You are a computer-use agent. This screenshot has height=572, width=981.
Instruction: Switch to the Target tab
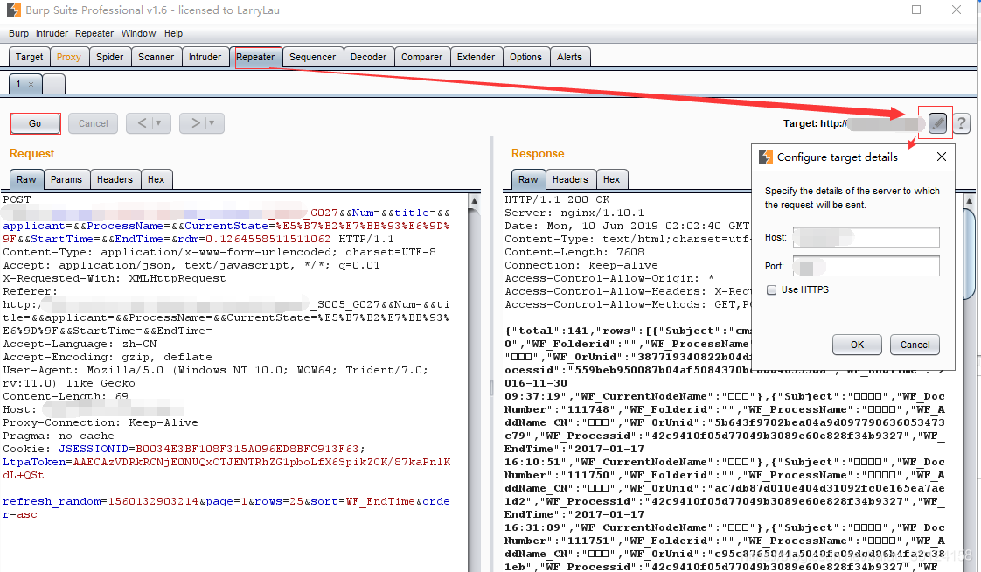pos(30,57)
